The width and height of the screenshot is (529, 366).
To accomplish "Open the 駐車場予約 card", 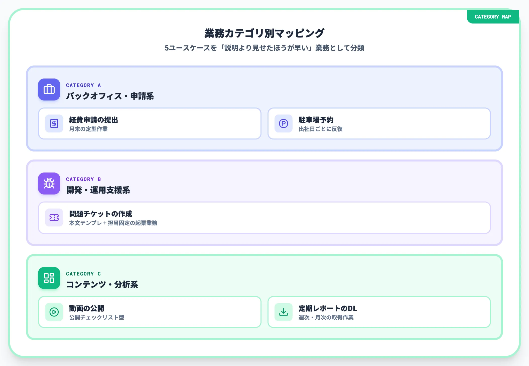I will (379, 123).
